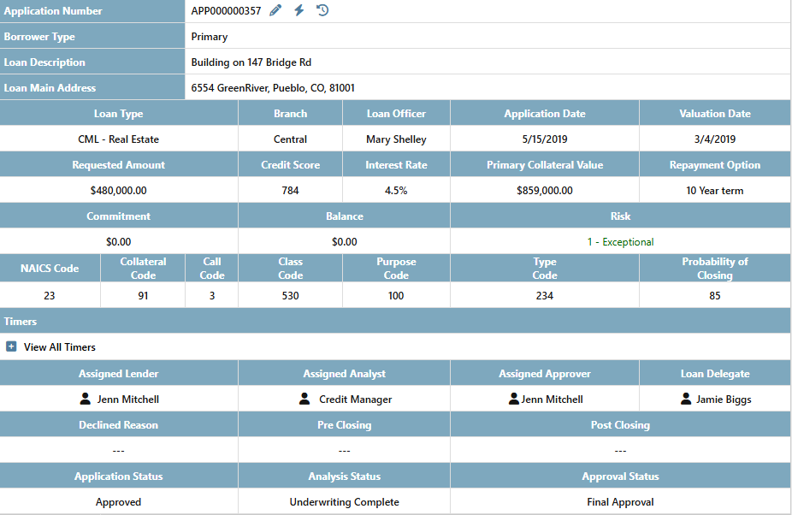Click the Underwriting Complete analysis status
This screenshot has height=515, width=792.
tap(344, 502)
